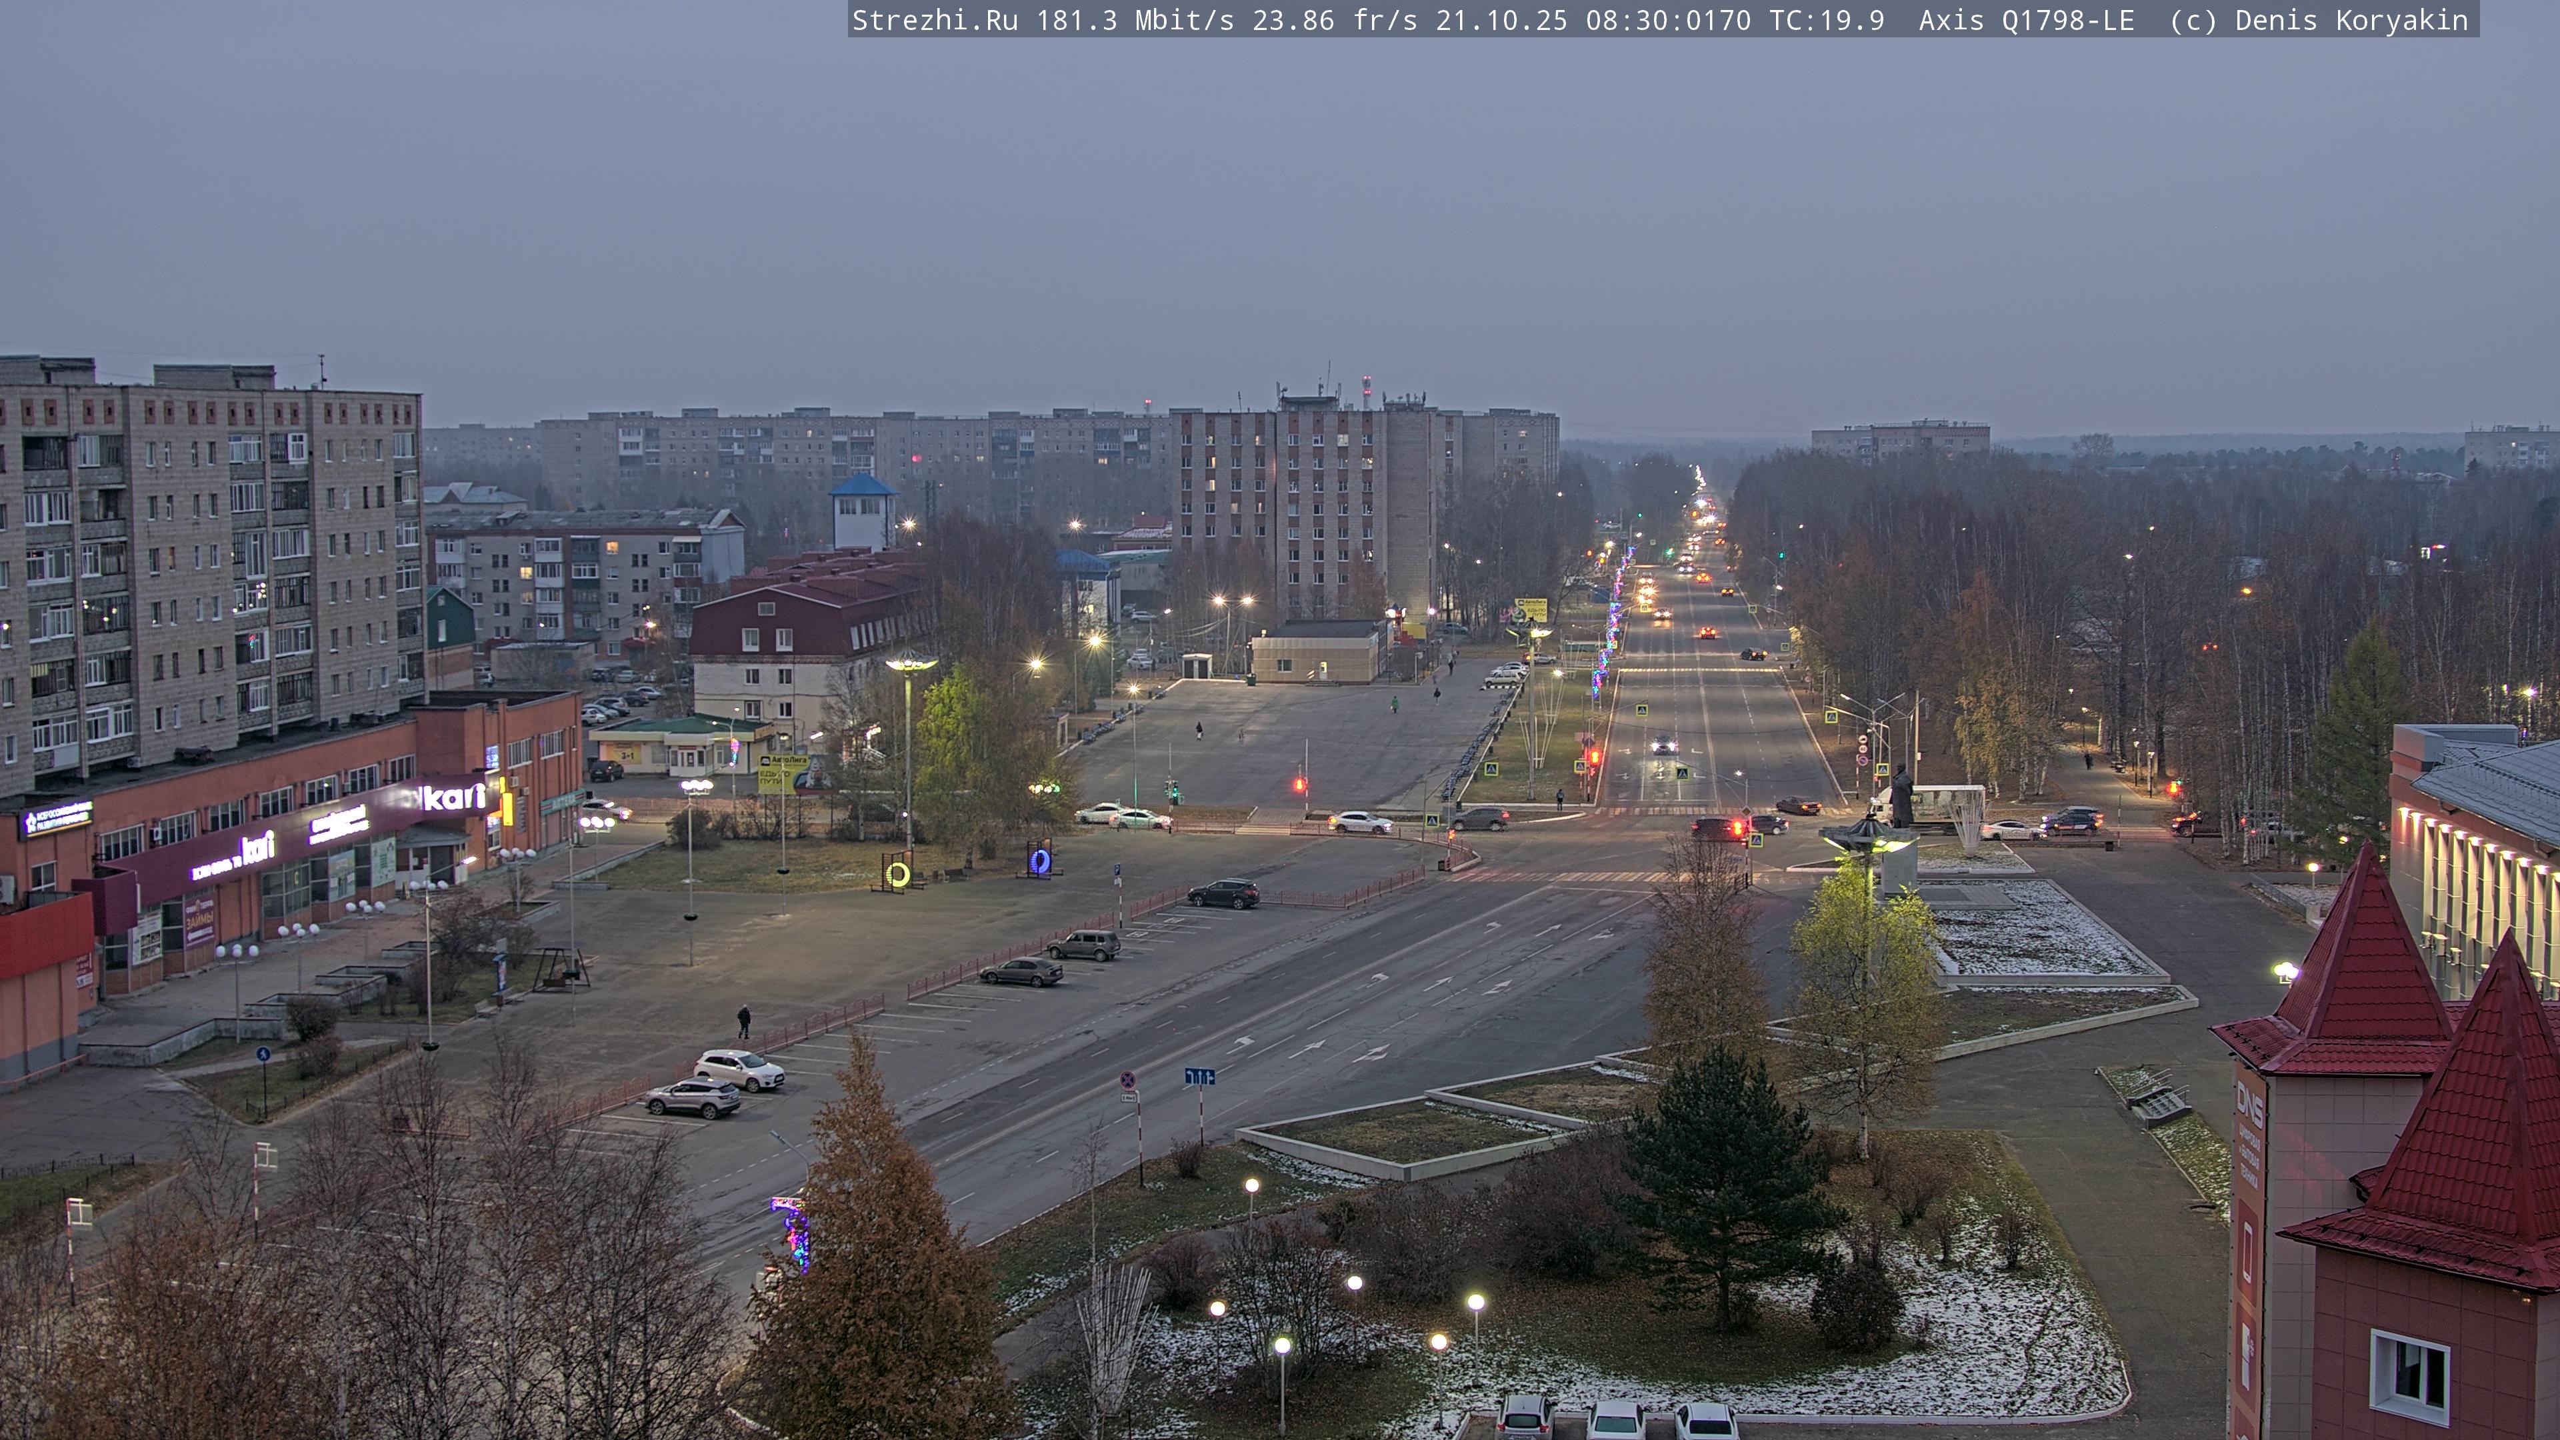Click the round blue pedestrian sign at left

pyautogui.click(x=263, y=1053)
